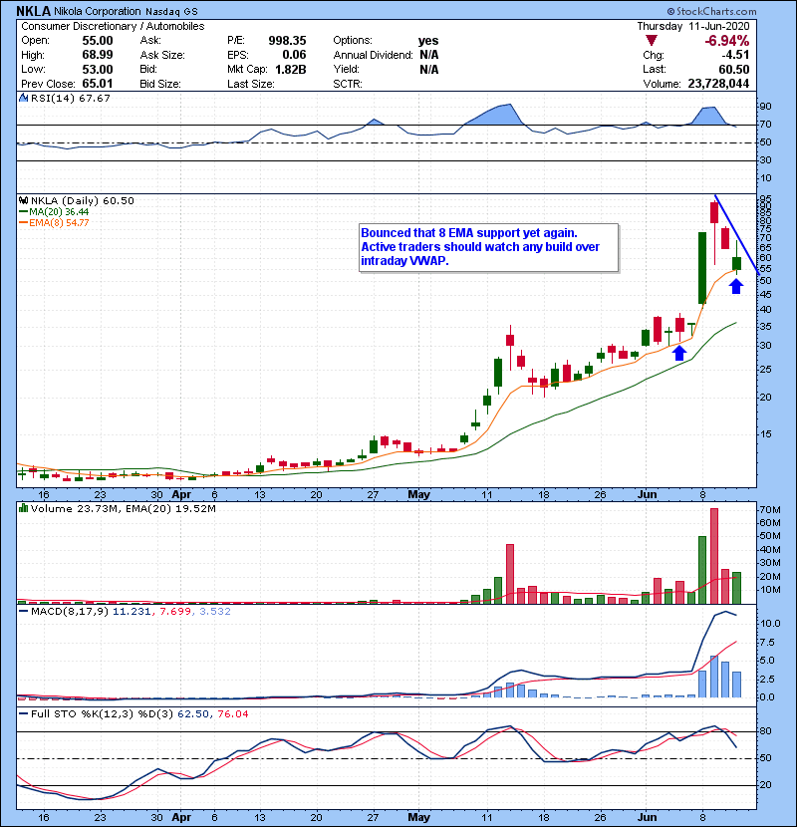The width and height of the screenshot is (797, 827).
Task: Click the 95 label on price axis
Action: point(765,199)
